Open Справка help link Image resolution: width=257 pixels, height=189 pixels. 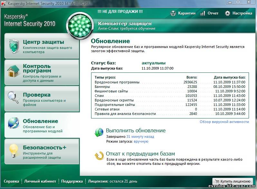(x=11, y=181)
